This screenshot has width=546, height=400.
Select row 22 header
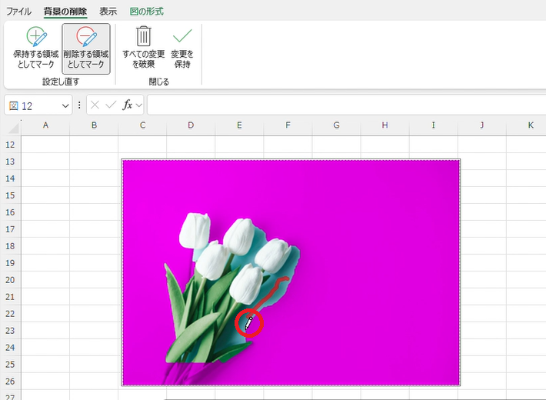pyautogui.click(x=11, y=314)
